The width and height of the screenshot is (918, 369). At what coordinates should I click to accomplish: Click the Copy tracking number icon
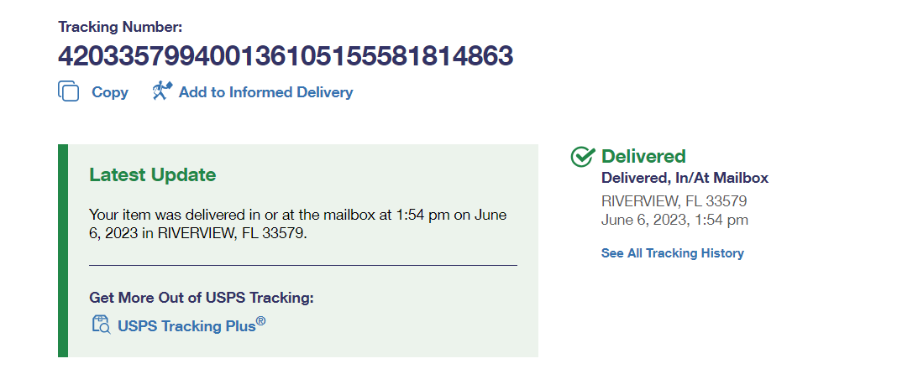coord(69,91)
